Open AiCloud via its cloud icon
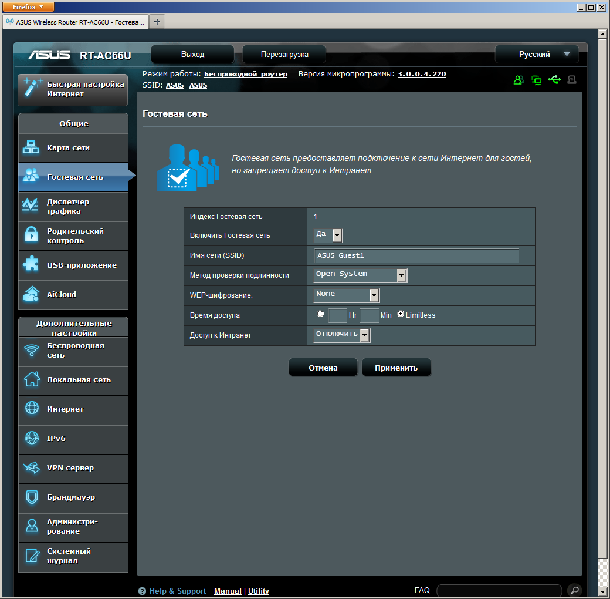This screenshot has height=599, width=610. click(x=30, y=295)
